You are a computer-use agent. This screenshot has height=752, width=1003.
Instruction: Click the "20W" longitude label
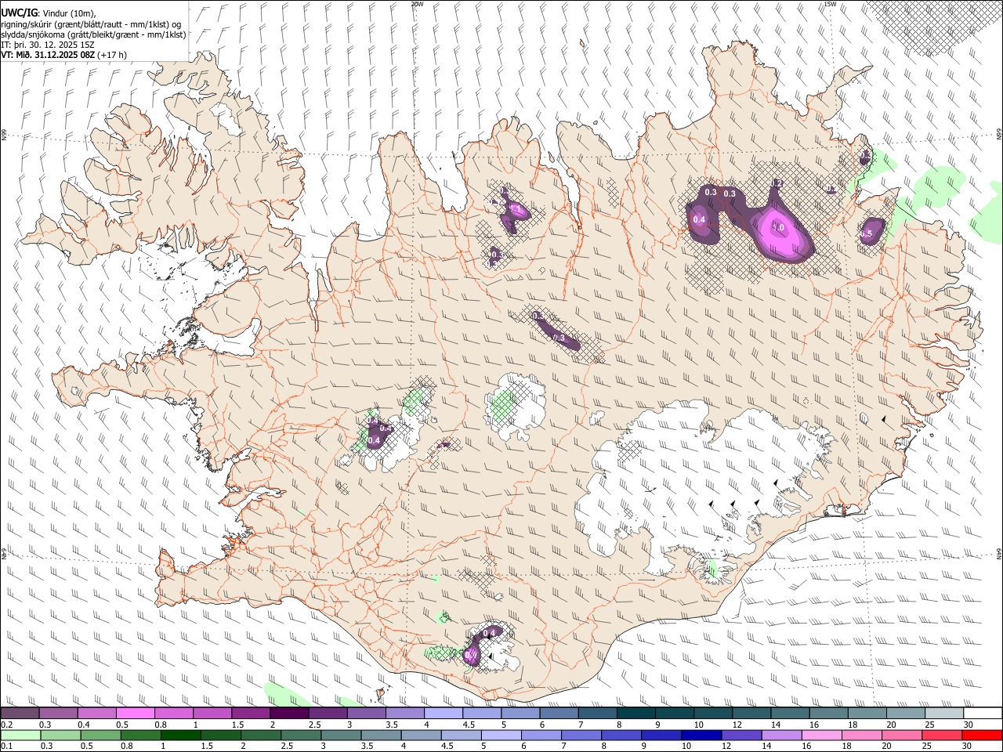416,4
